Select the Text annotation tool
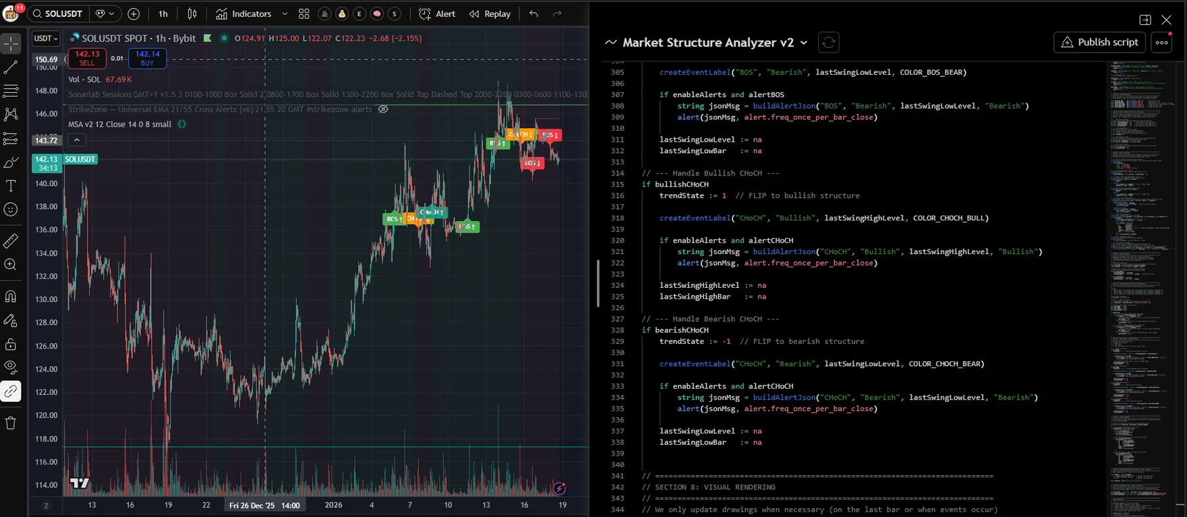 (11, 186)
